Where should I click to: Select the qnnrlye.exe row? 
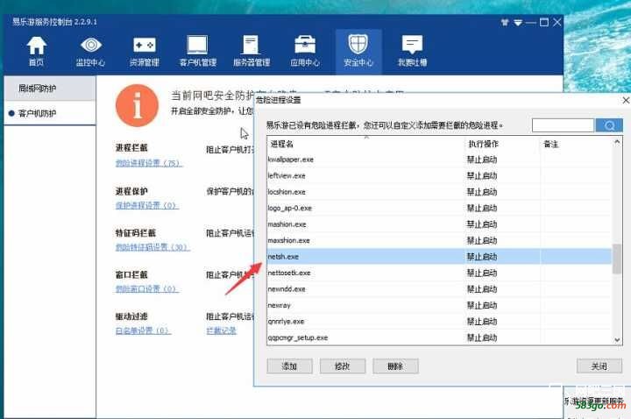pyautogui.click(x=439, y=322)
